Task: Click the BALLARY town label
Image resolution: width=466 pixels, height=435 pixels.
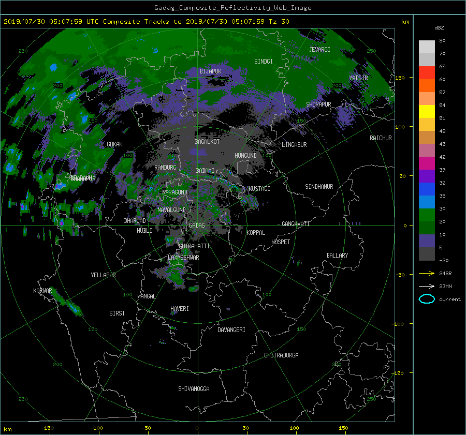Action: click(337, 256)
